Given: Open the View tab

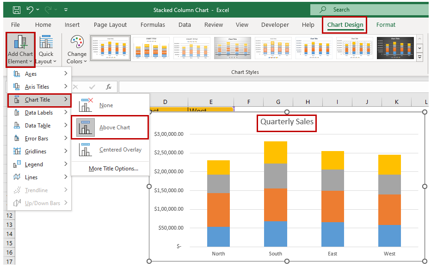Looking at the screenshot, I should pyautogui.click(x=242, y=25).
